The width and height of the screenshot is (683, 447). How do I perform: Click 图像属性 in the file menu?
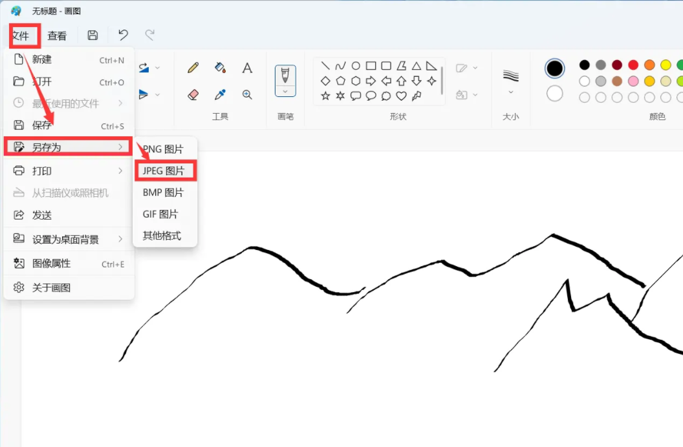pyautogui.click(x=52, y=264)
